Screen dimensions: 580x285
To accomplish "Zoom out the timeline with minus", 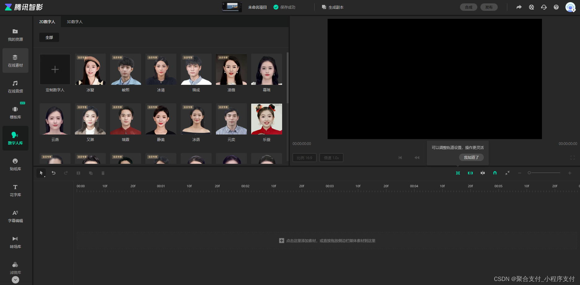I will pyautogui.click(x=520, y=173).
